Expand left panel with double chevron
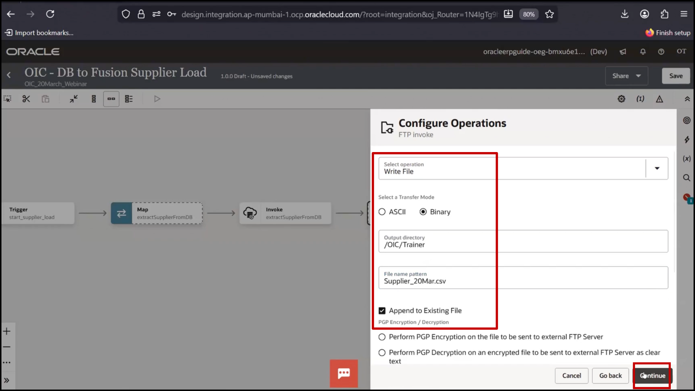The height and width of the screenshot is (391, 695). tap(7, 381)
